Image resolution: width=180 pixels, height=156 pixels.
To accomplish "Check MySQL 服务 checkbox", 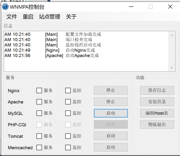I will [39, 113].
